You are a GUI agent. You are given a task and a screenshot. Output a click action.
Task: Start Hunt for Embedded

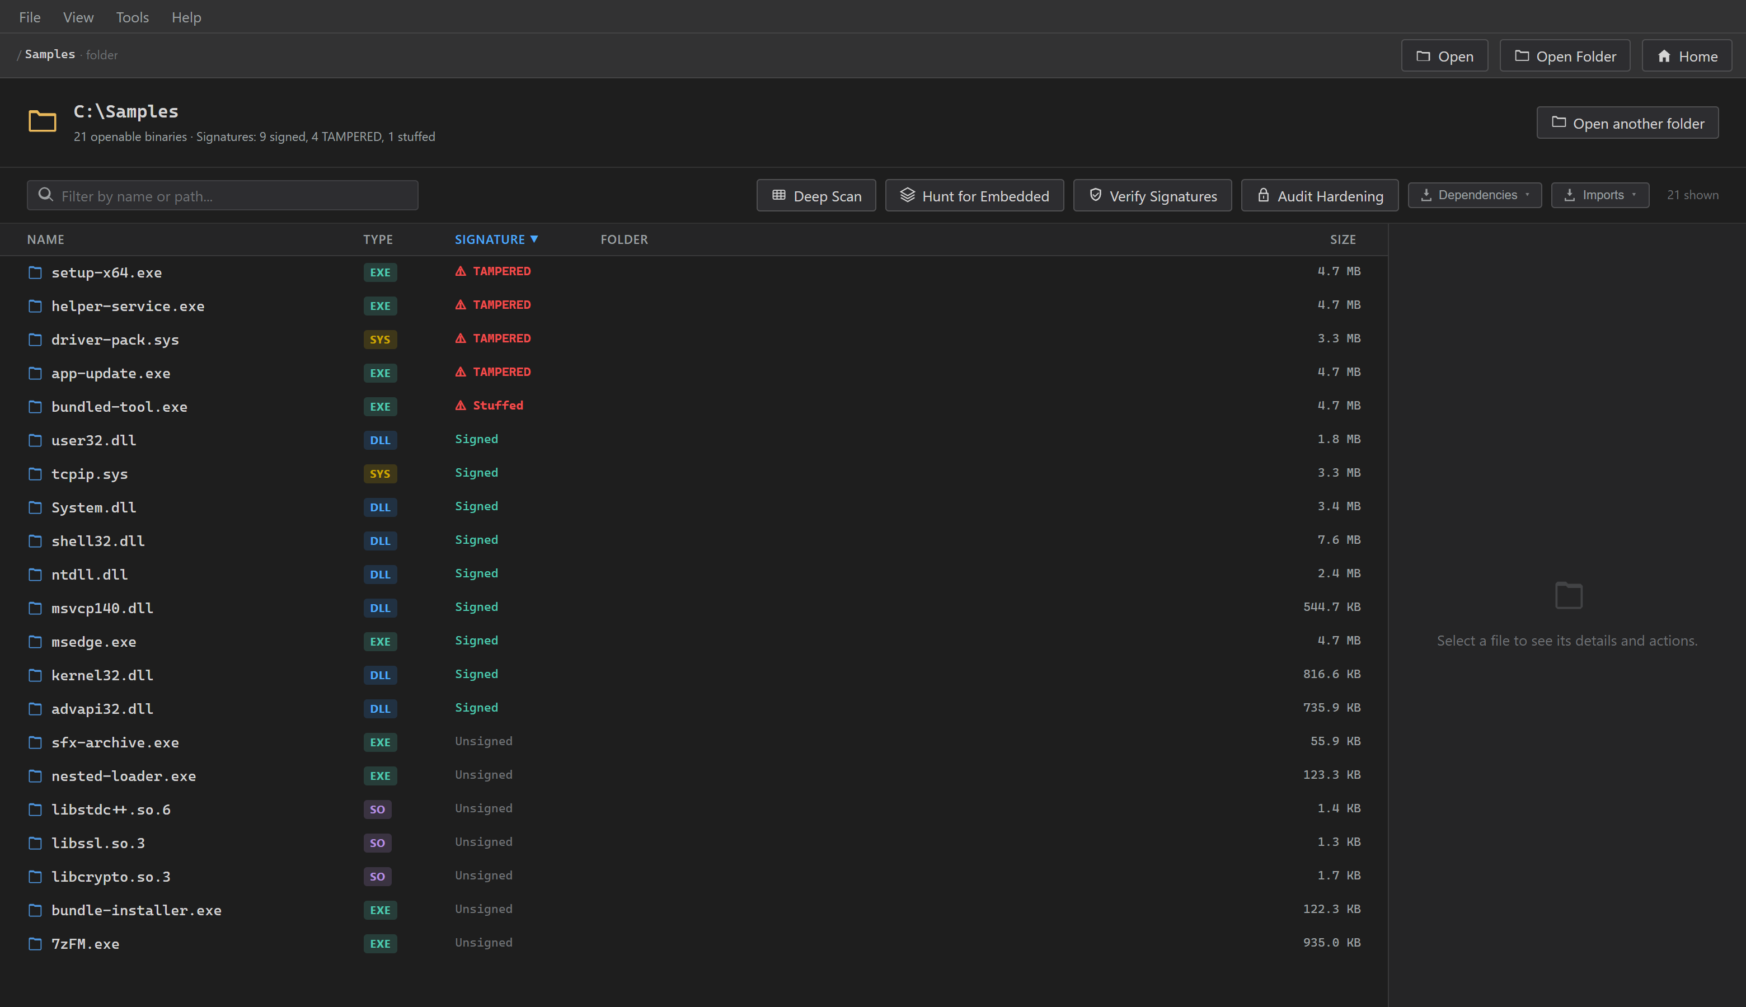[974, 196]
